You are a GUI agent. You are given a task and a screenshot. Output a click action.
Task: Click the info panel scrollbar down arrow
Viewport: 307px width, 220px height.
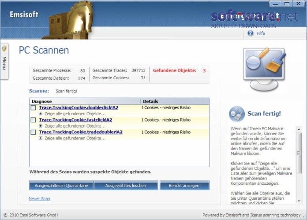299,201
